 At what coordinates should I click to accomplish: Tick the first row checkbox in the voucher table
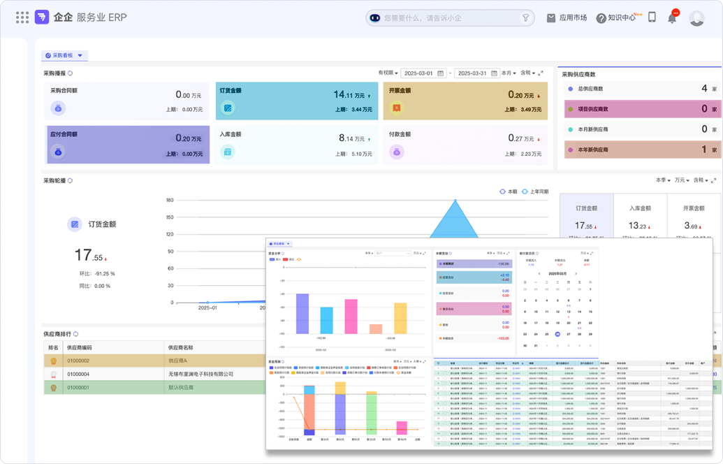tap(444, 368)
